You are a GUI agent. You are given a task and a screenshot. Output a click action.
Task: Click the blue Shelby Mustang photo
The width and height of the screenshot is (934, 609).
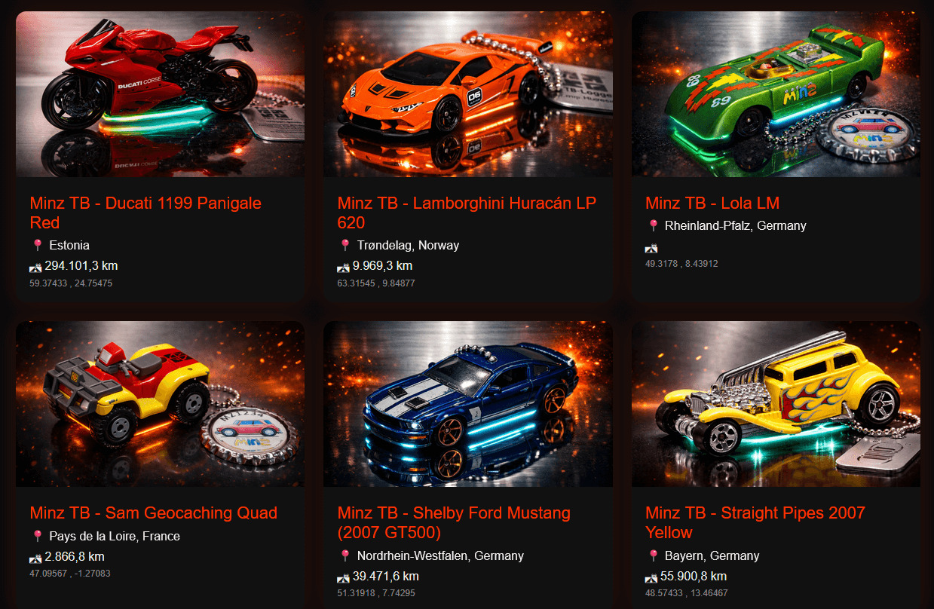[468, 404]
